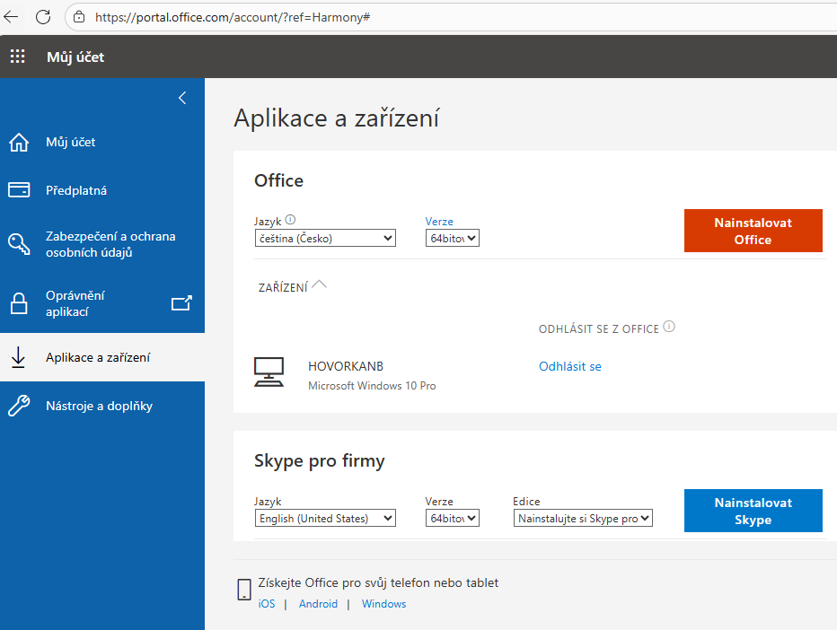This screenshot has width=837, height=630.
Task: Click the Android link for mobile Office
Action: coord(318,603)
